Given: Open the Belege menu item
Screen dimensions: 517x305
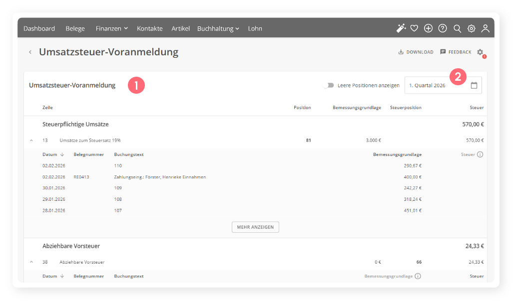Looking at the screenshot, I should [x=75, y=28].
